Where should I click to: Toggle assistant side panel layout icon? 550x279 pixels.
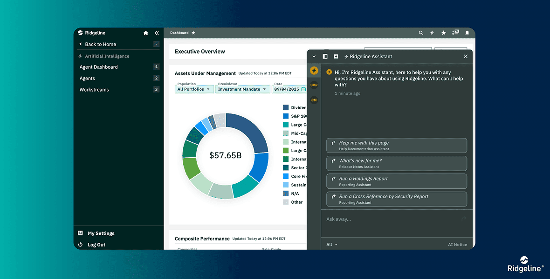[325, 56]
